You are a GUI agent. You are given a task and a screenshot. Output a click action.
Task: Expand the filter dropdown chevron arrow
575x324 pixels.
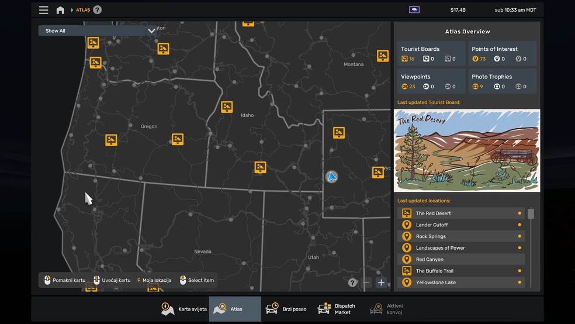pyautogui.click(x=151, y=31)
